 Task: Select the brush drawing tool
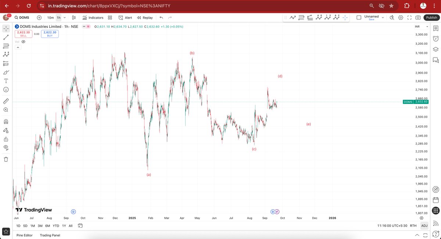click(6, 72)
